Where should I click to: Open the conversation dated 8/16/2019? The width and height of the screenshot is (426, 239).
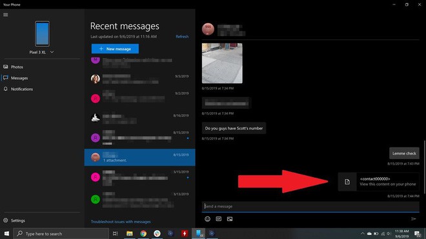(x=139, y=118)
